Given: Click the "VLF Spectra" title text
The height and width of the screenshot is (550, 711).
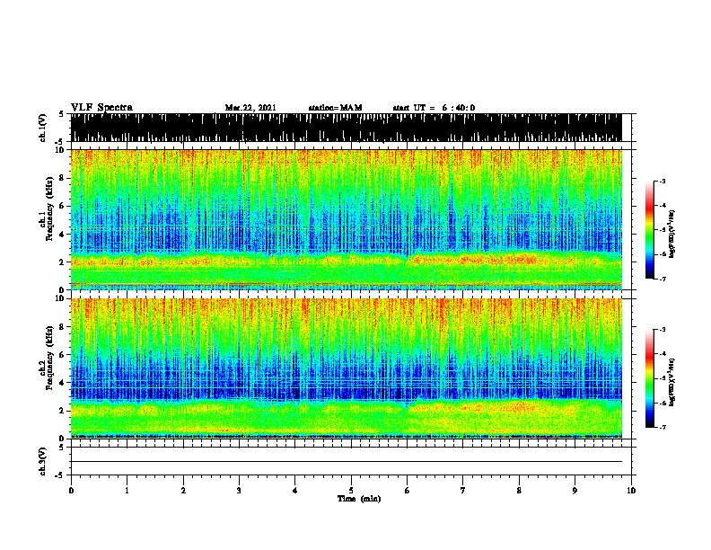Looking at the screenshot, I should pyautogui.click(x=101, y=108).
